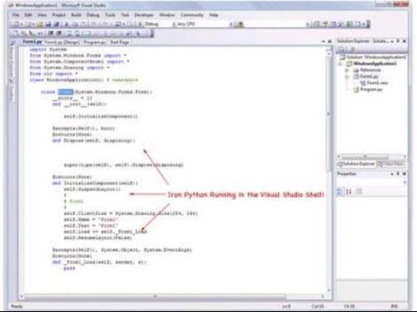Select the Form1.py editor tab

point(32,41)
